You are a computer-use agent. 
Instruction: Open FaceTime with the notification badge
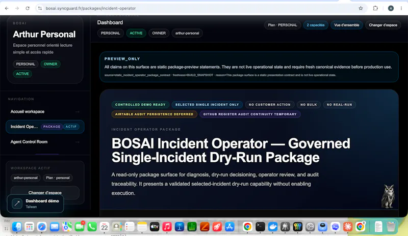click(80, 227)
